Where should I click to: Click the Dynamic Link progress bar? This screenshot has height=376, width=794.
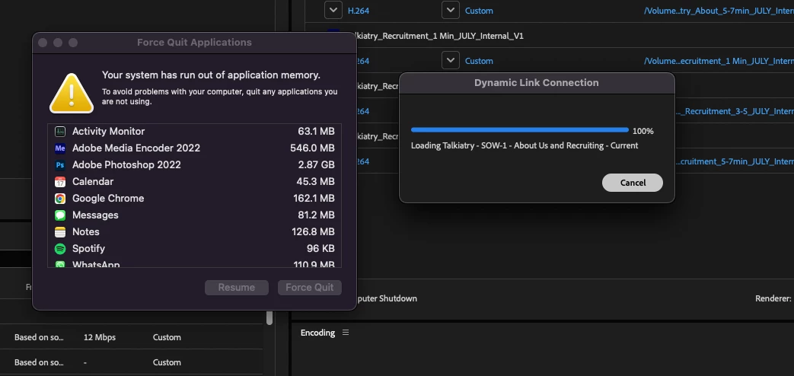point(519,131)
